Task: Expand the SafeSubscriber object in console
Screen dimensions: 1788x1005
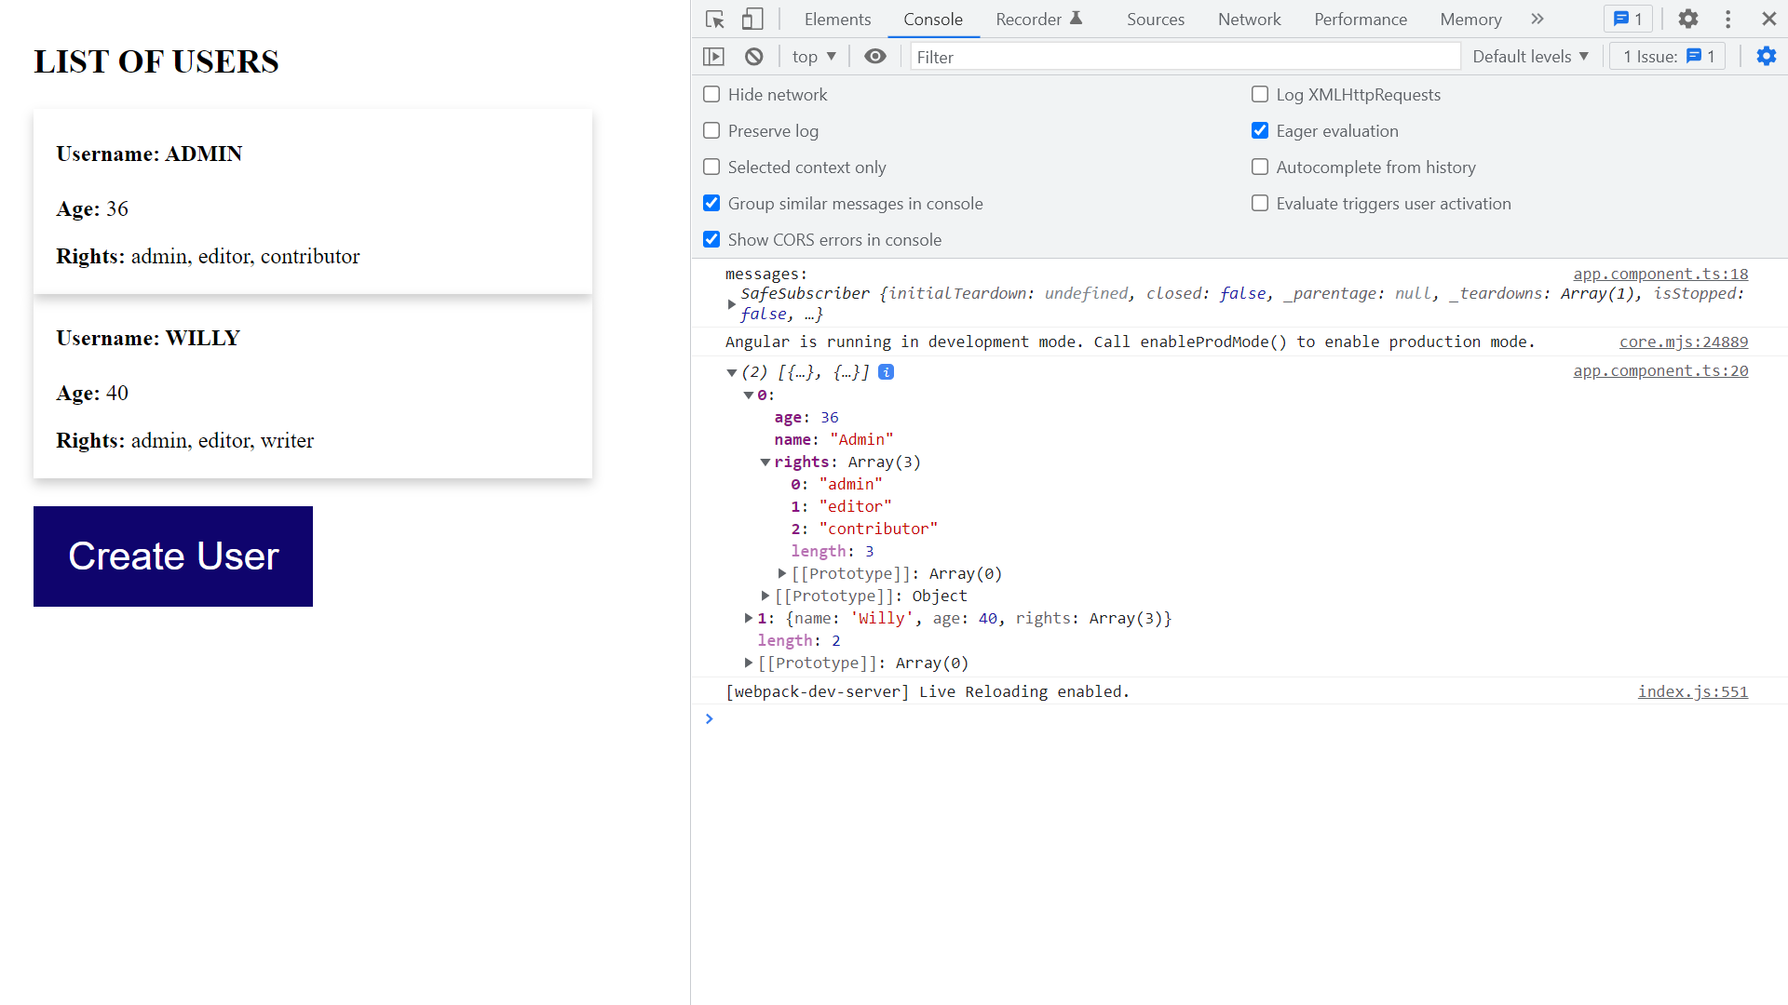Action: coord(732,304)
